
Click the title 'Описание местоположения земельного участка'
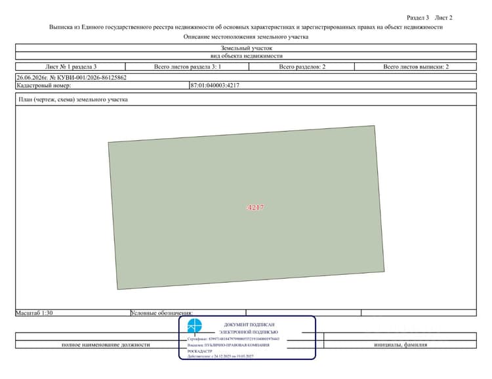(246, 37)
